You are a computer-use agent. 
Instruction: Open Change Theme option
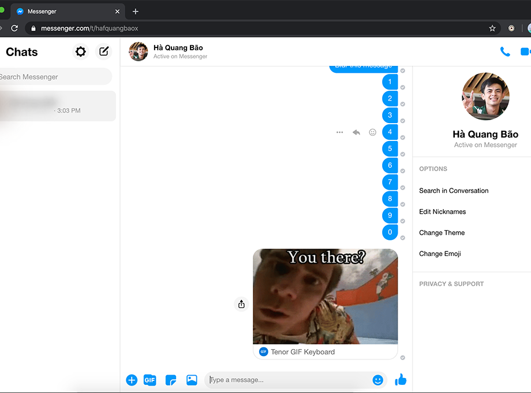(x=442, y=232)
